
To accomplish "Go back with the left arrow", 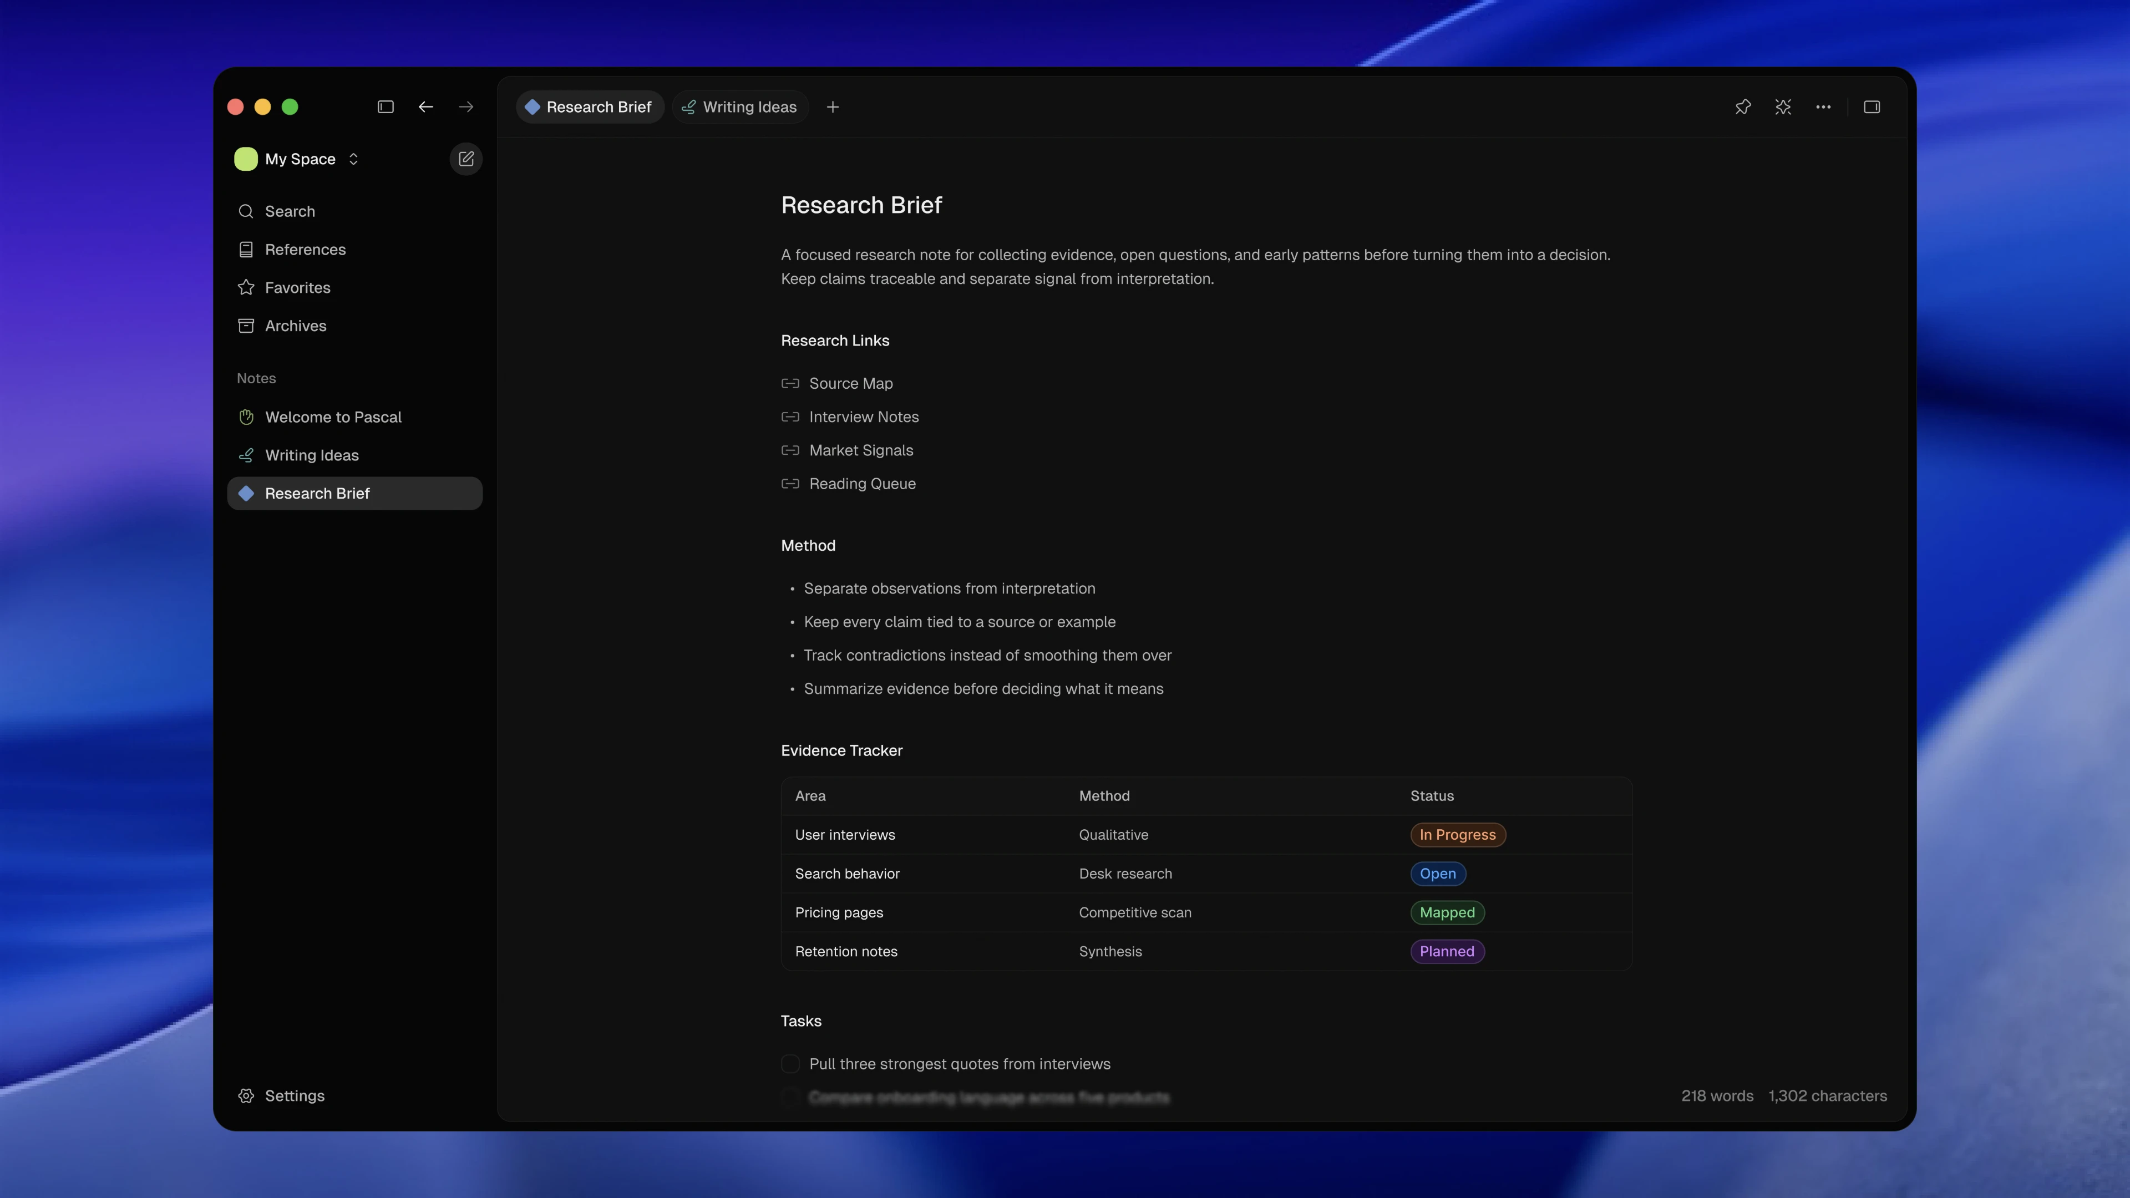I will tap(426, 106).
